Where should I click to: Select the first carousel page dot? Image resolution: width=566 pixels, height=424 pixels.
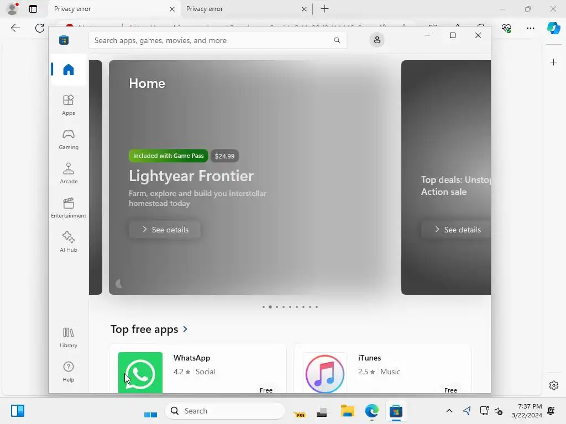264,307
